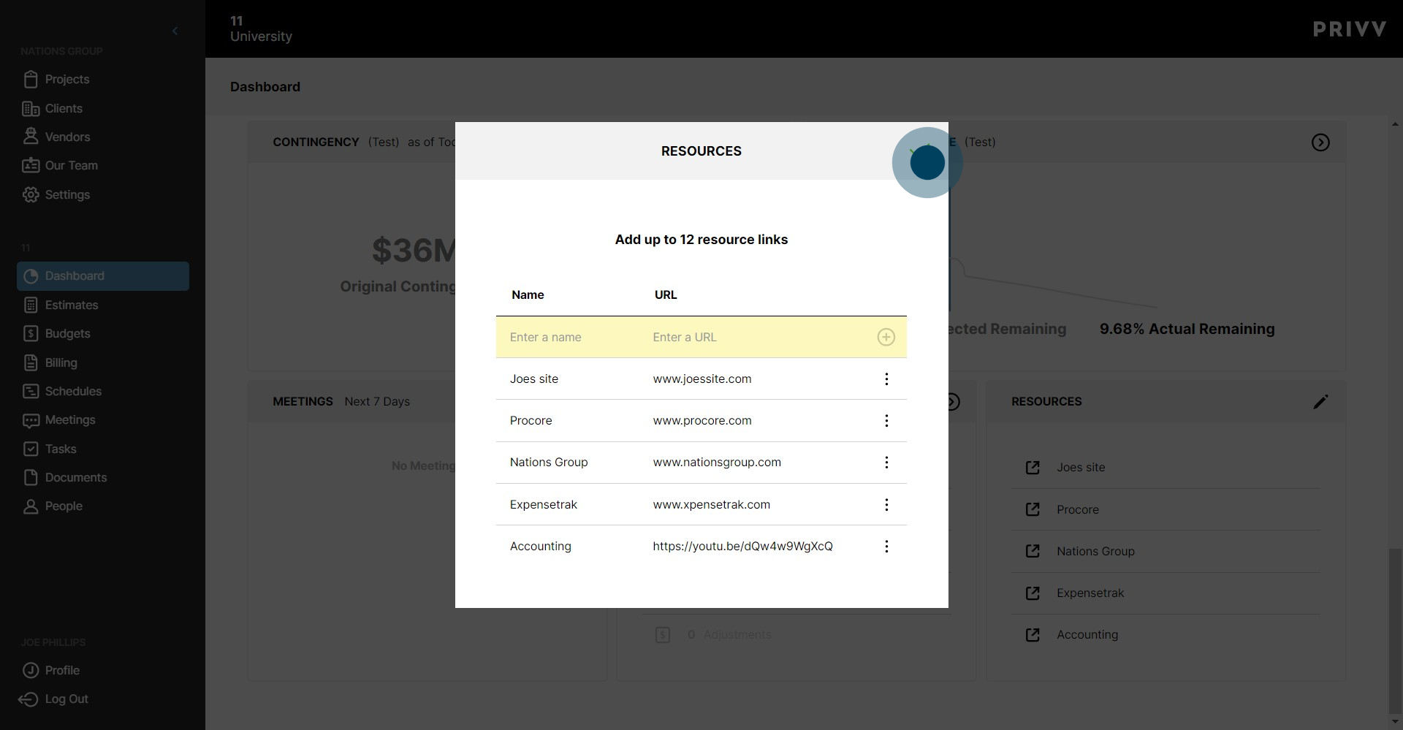Open the Tasks page
This screenshot has width=1403, height=730.
pos(61,449)
